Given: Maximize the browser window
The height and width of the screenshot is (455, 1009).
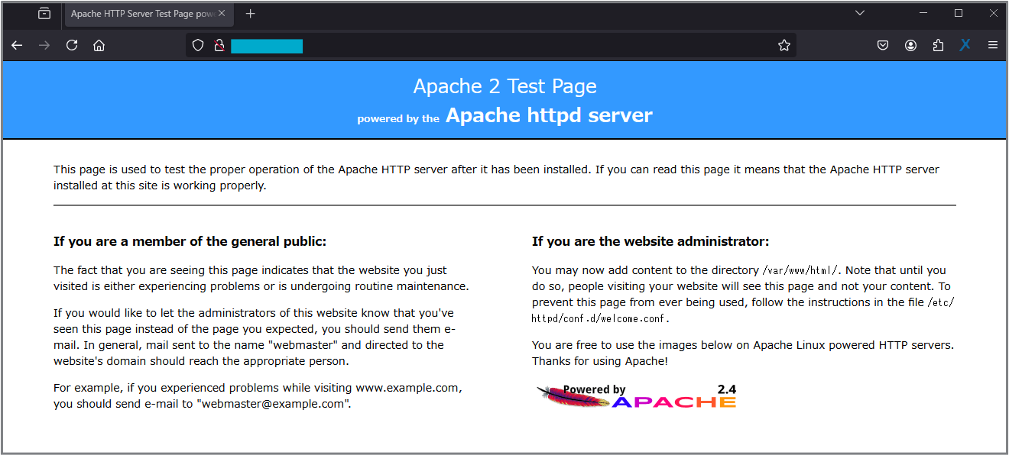Looking at the screenshot, I should [959, 13].
